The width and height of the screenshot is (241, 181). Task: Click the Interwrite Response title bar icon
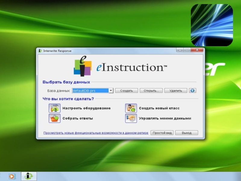40,51
